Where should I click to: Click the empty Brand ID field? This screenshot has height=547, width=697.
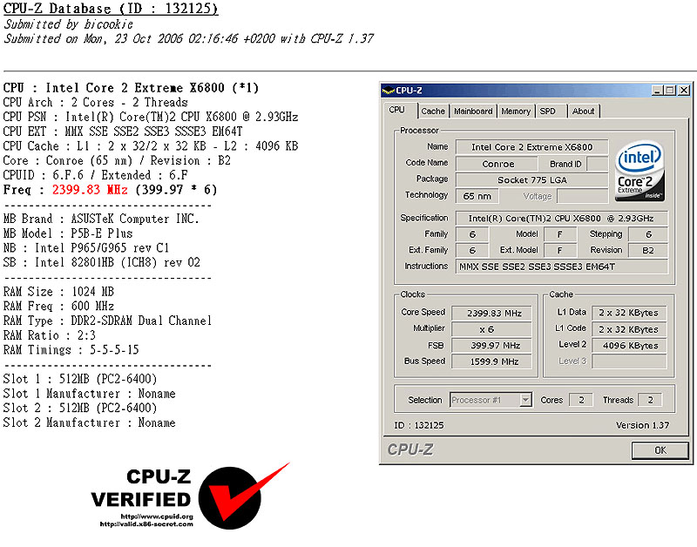pyautogui.click(x=597, y=164)
